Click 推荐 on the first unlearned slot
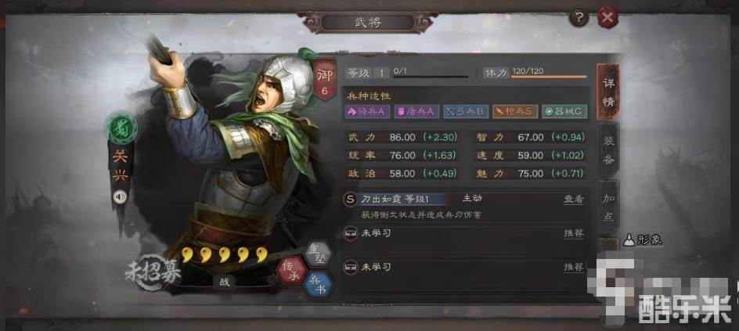Image resolution: width=739 pixels, height=331 pixels. tap(574, 233)
